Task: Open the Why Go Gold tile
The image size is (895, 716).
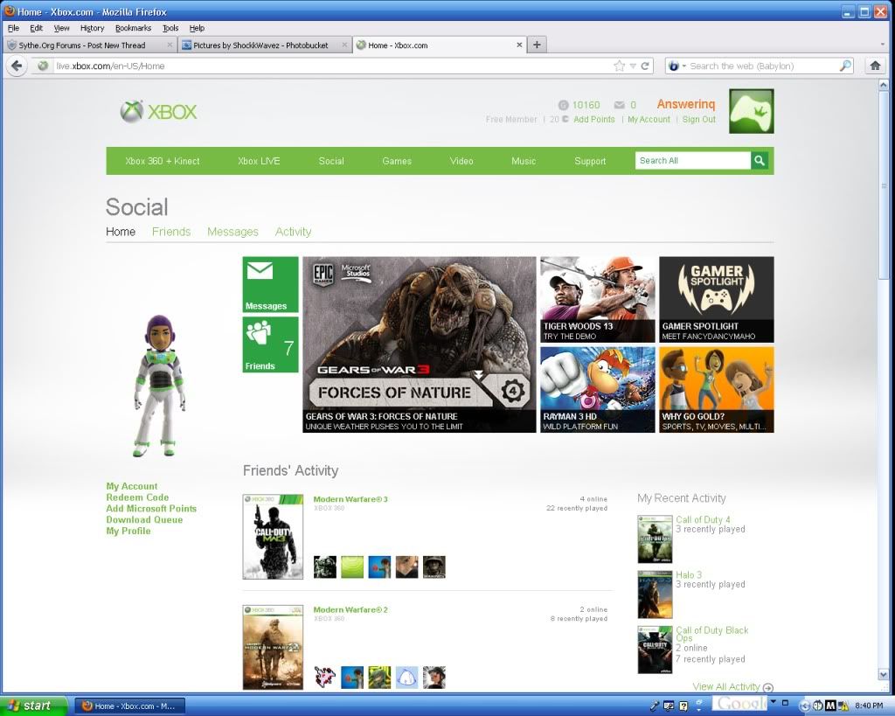Action: click(717, 389)
